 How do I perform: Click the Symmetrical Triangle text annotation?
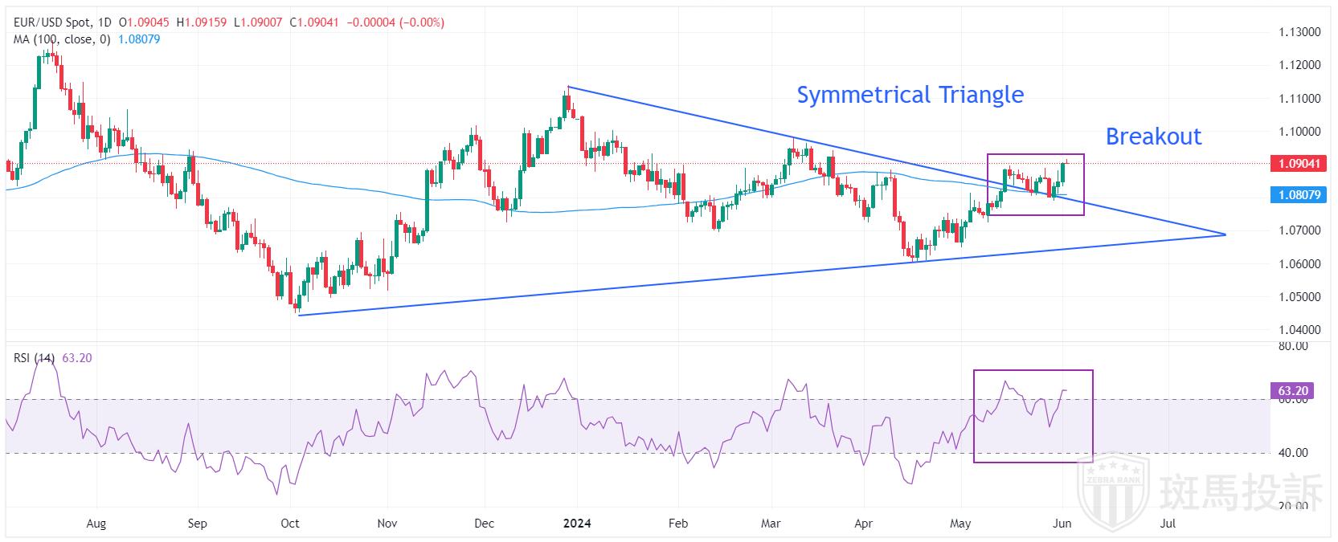(x=910, y=95)
